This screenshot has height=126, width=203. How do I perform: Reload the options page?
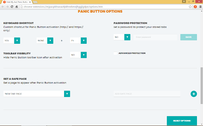[x=12, y=6]
